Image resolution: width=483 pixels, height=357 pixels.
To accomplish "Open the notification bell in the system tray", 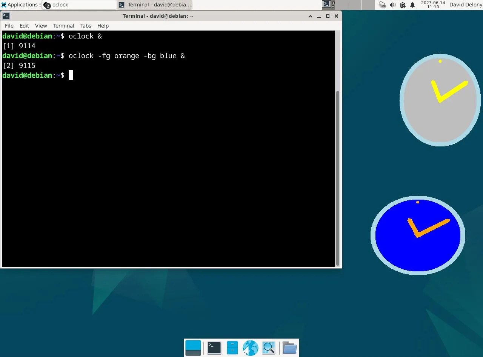I will 412,5.
